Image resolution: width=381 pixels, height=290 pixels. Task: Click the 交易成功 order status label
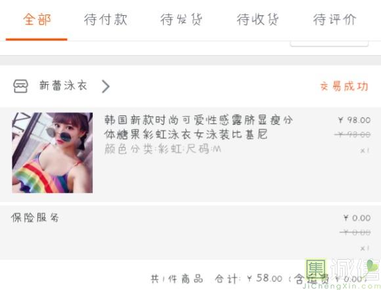(344, 86)
